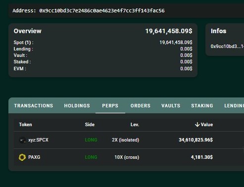Open the Transactions tab
This screenshot has height=187, width=244.
tap(34, 106)
